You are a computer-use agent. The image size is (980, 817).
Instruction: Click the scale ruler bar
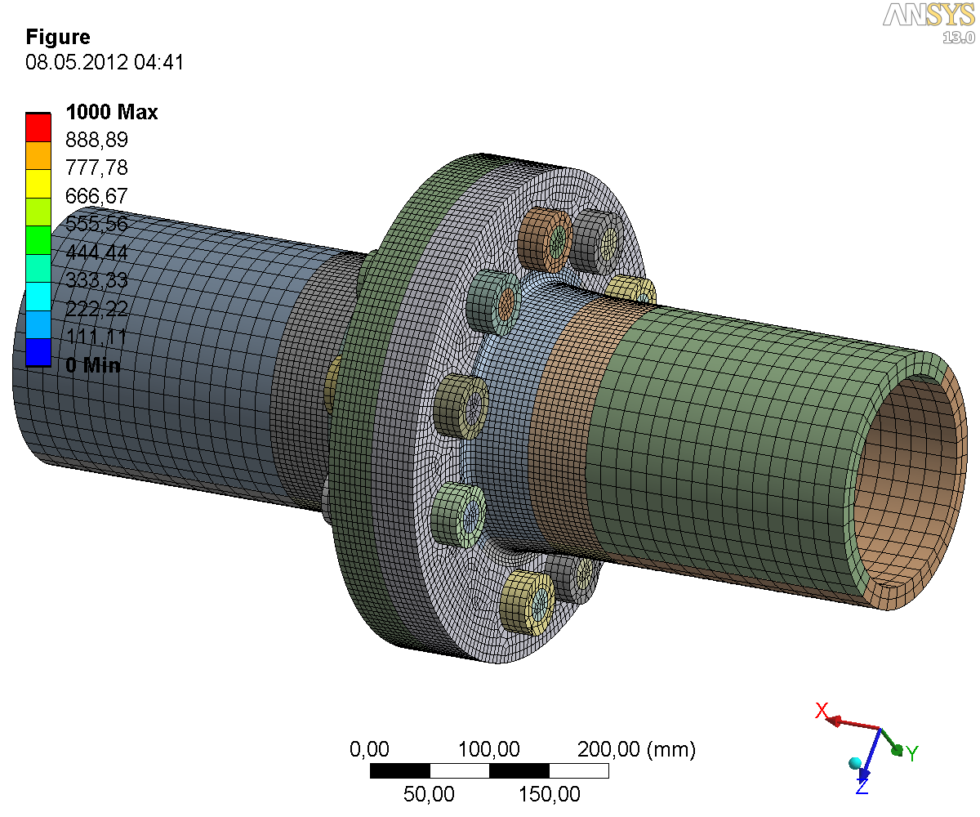point(489,771)
